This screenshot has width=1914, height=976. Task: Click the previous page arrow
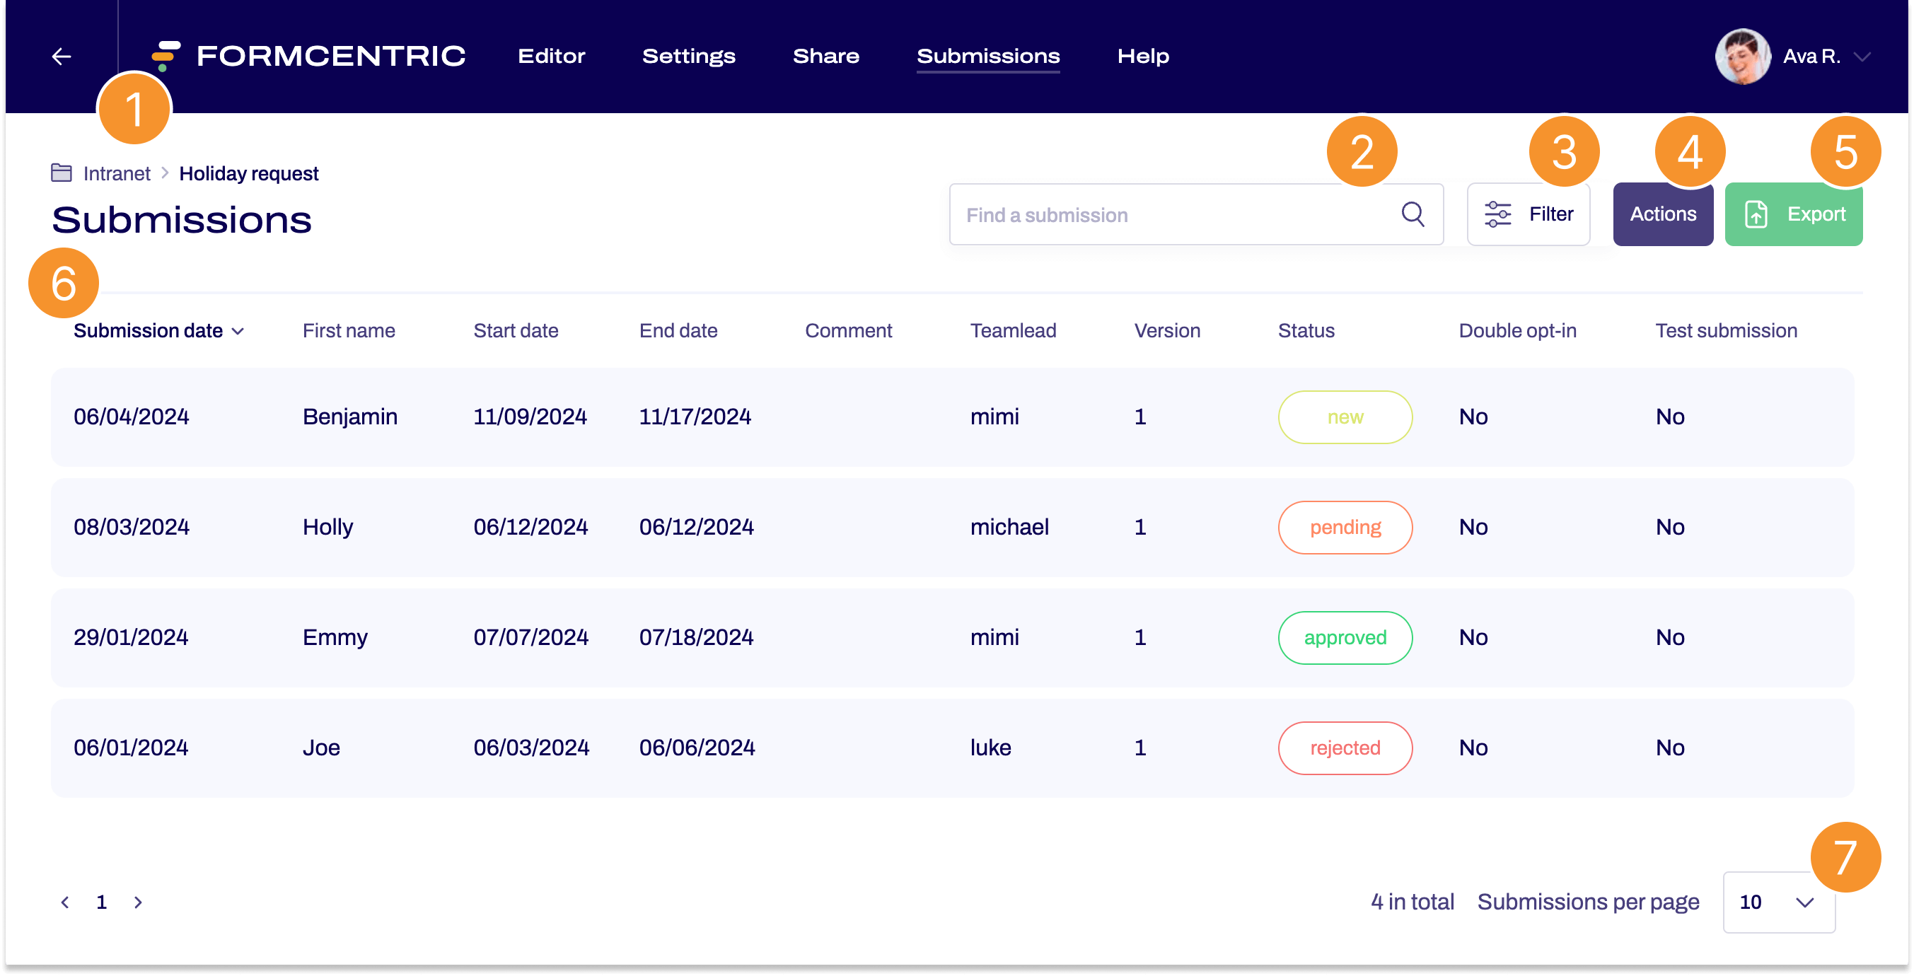tap(65, 902)
